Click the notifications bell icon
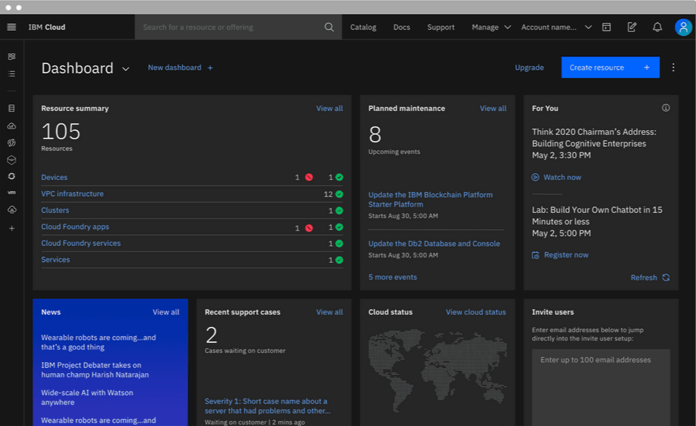 coord(657,27)
